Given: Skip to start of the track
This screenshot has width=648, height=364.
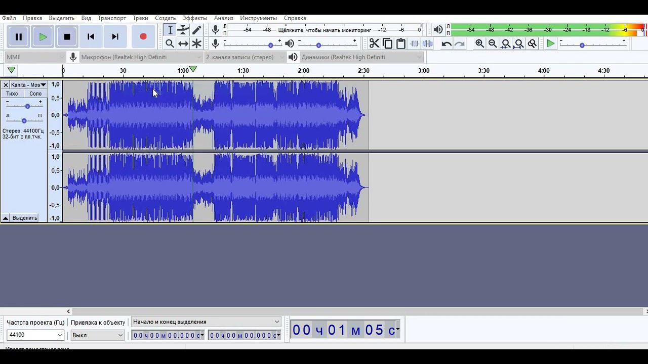Looking at the screenshot, I should pyautogui.click(x=91, y=37).
